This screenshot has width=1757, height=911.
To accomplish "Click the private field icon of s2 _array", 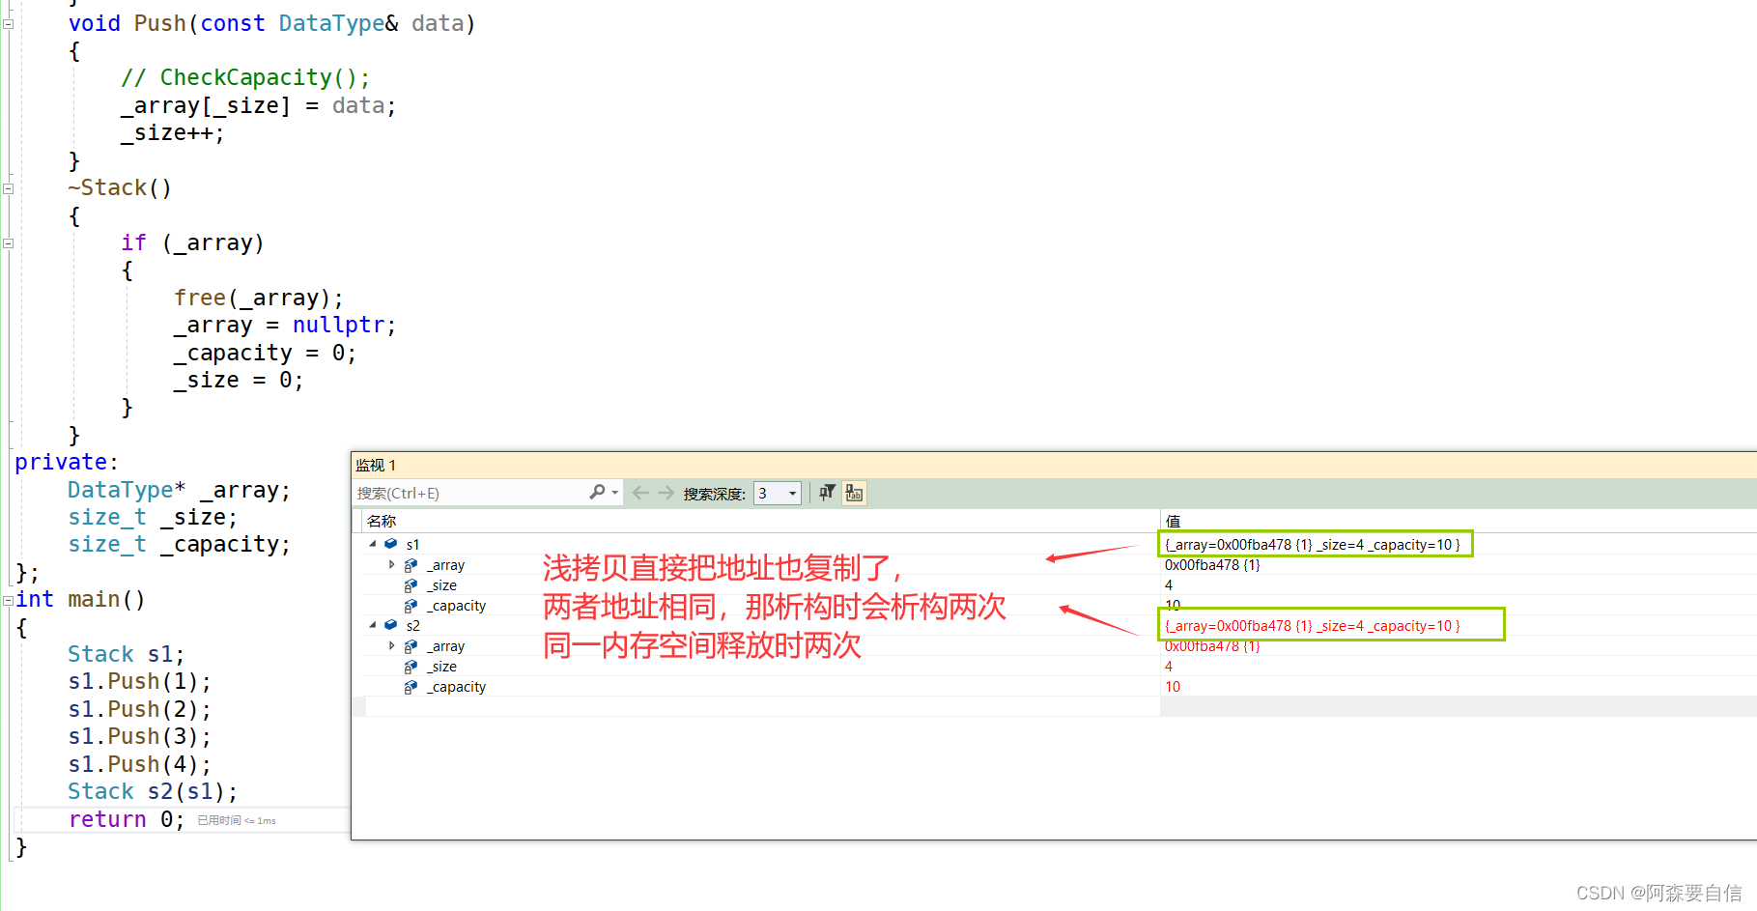I will pos(411,646).
